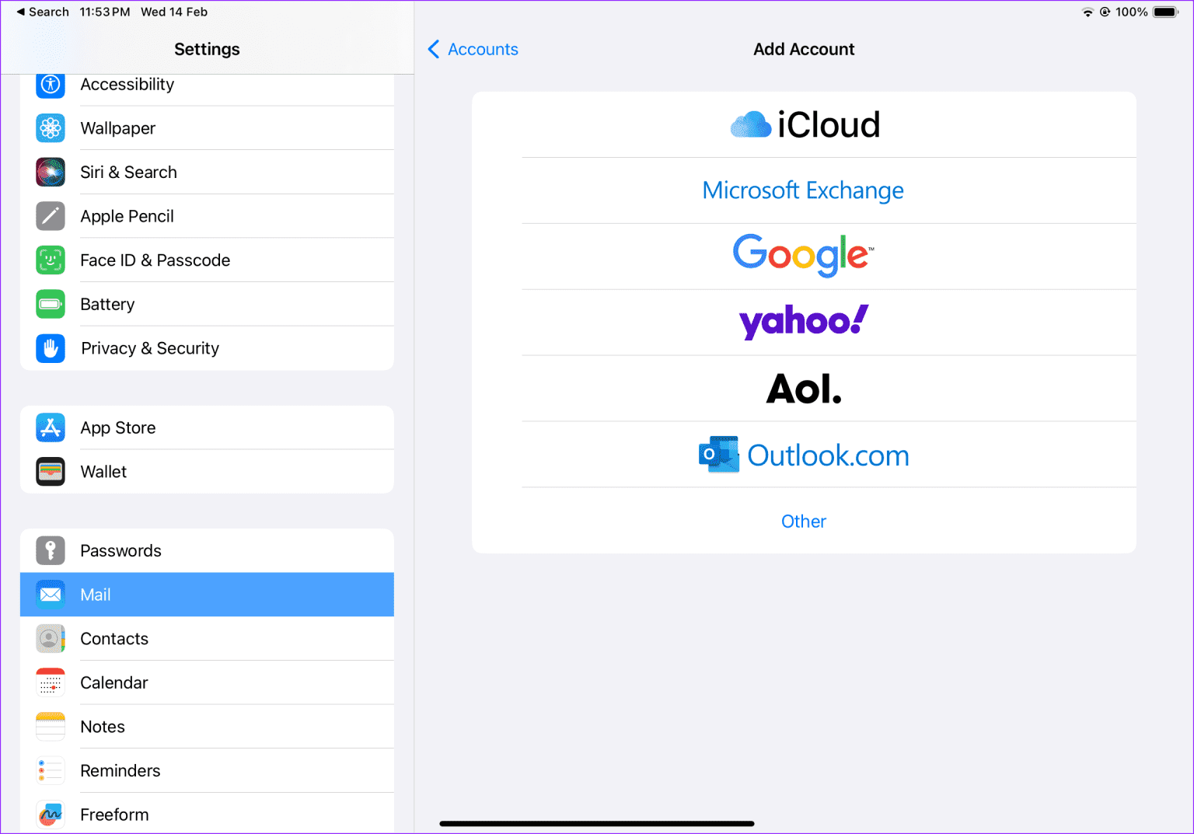Select the Mail settings label
The width and height of the screenshot is (1194, 834).
pos(96,595)
